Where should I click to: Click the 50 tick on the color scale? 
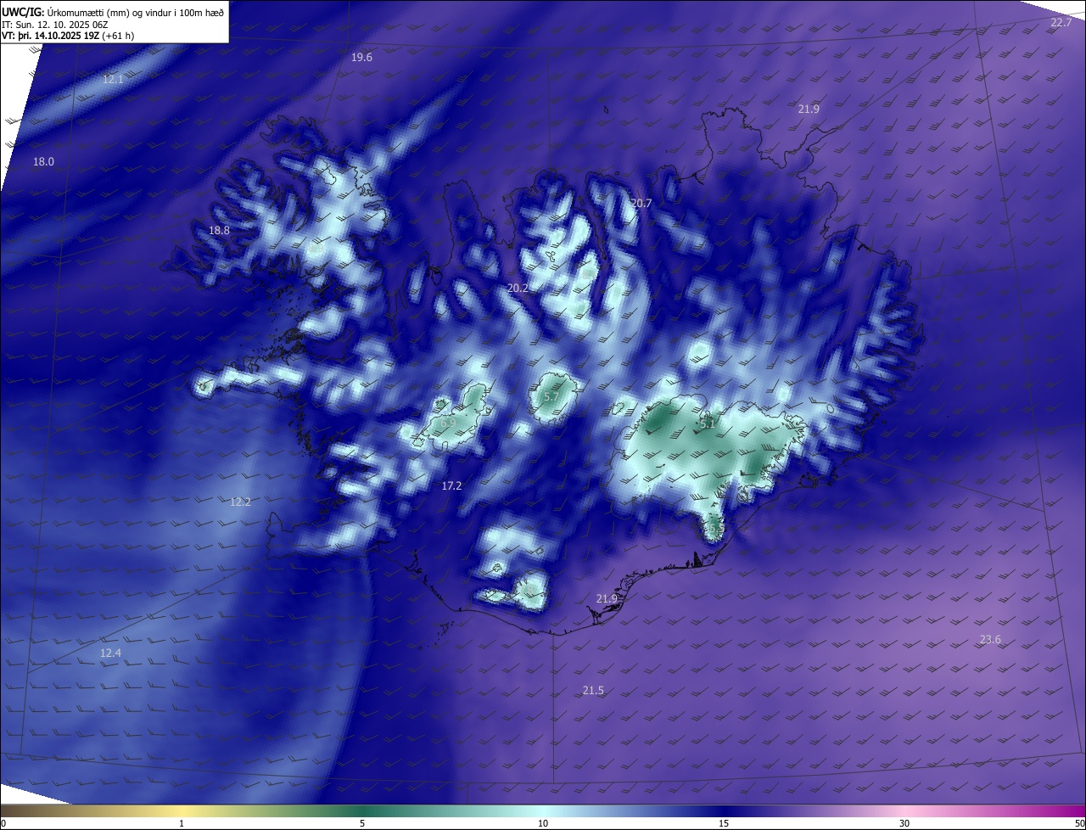pos(1079,823)
